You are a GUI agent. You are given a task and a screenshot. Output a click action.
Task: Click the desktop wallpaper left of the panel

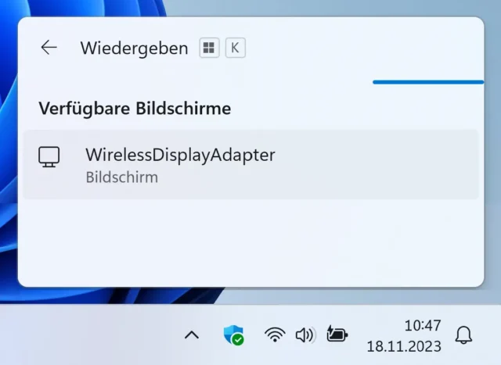pyautogui.click(x=8, y=156)
